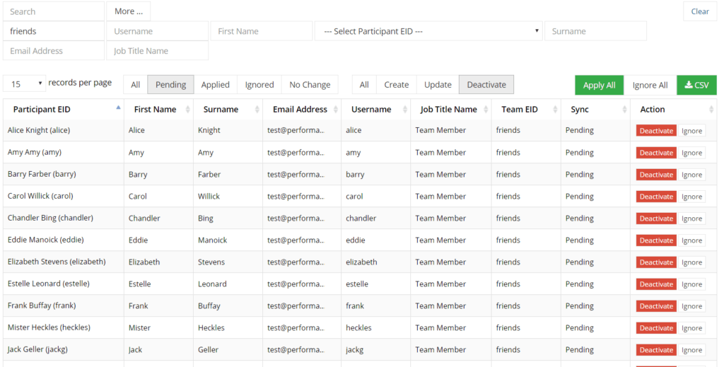Screen dimensions: 724x367
Task: Select the All action type filter
Action: pos(364,84)
